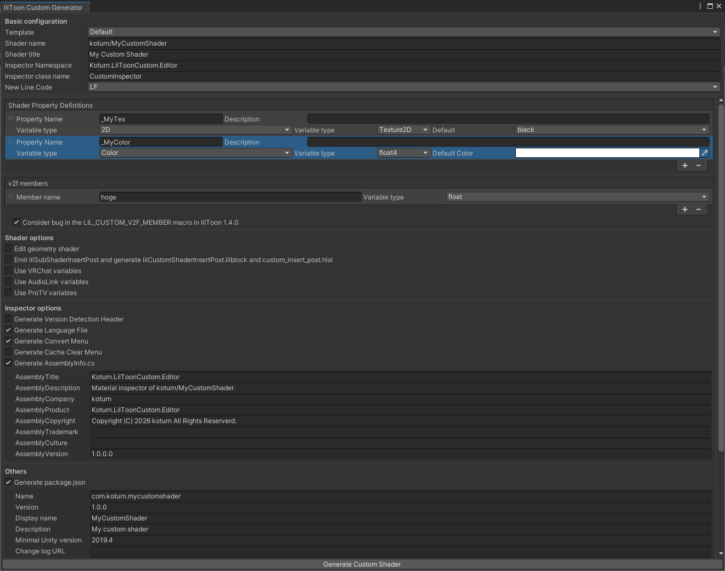725x571 pixels.
Task: Open the Texture2D variable type dropdown
Action: pos(403,130)
